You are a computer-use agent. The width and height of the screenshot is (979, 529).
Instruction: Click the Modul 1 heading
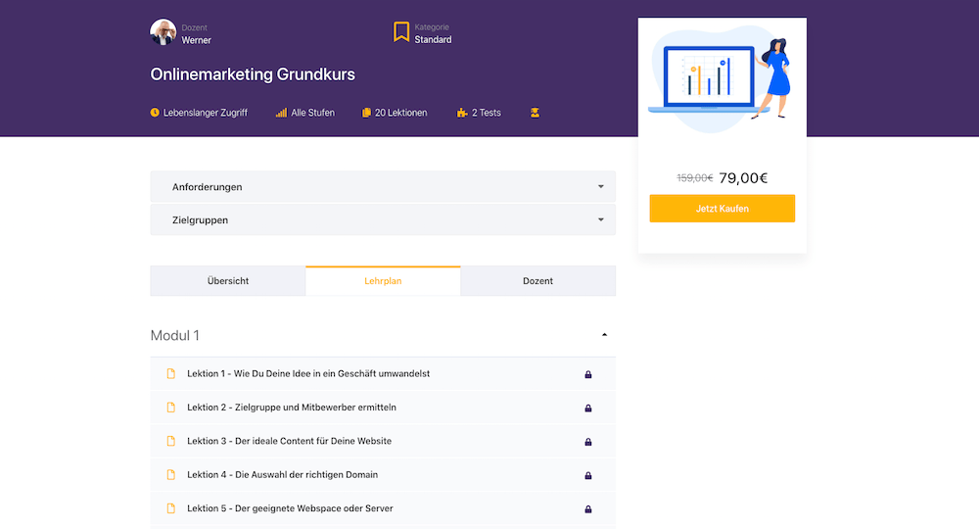tap(175, 335)
